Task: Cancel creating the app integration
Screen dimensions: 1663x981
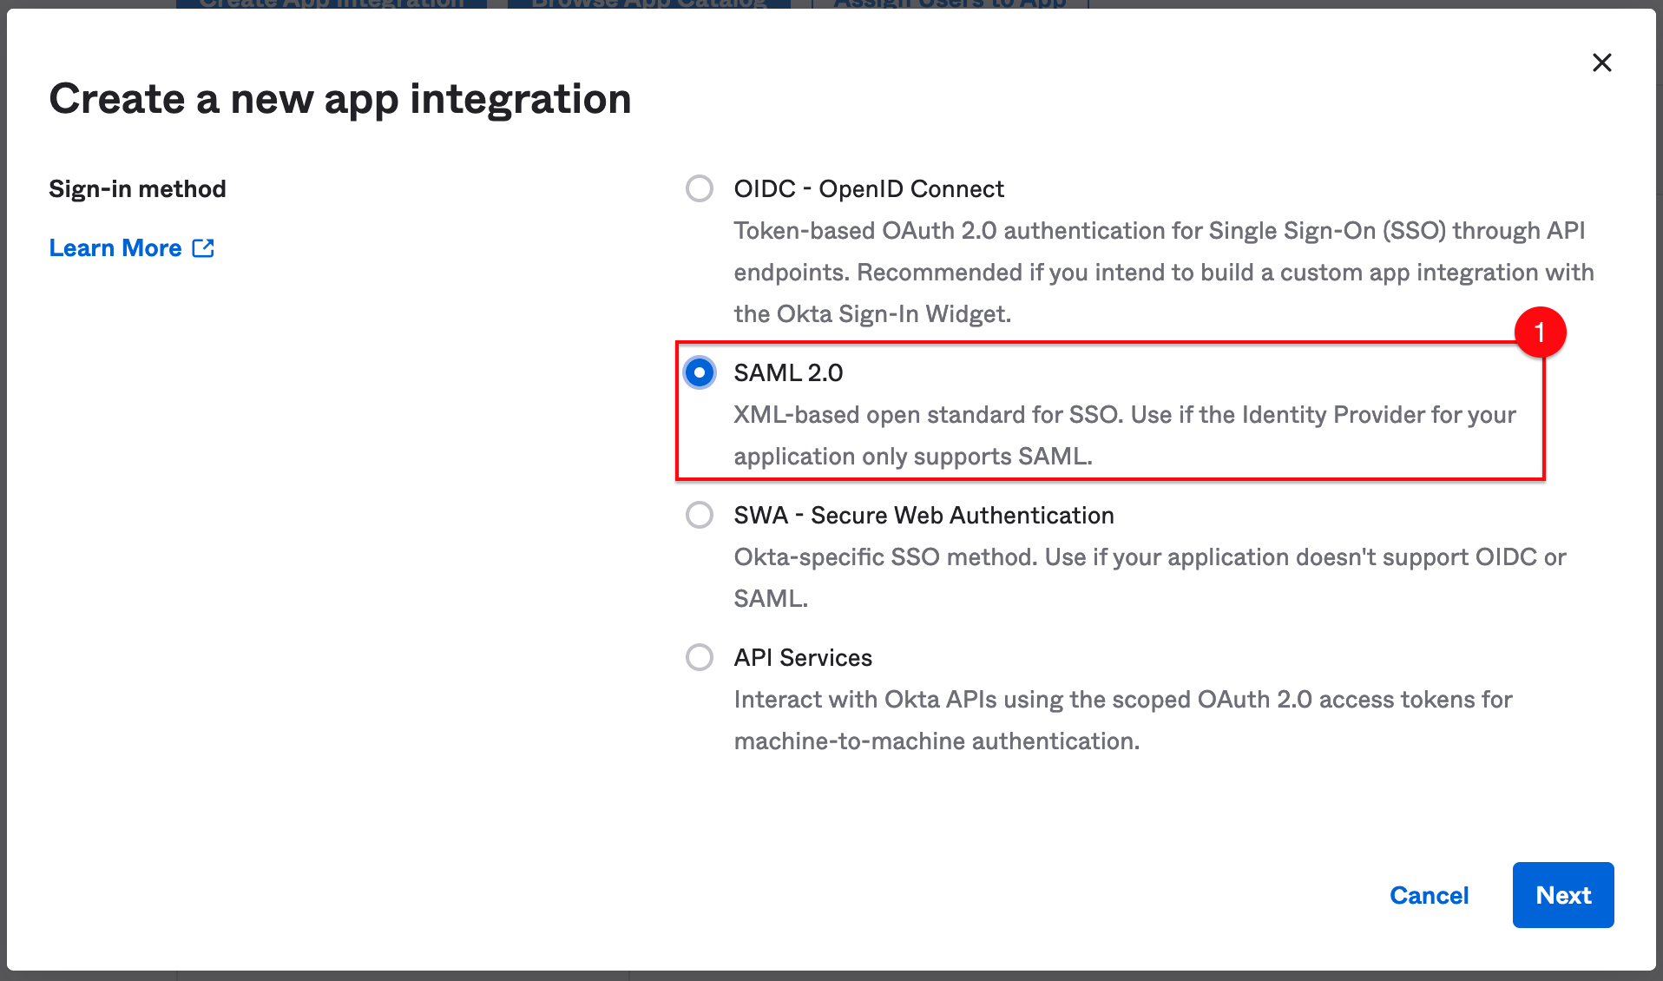Action: pos(1429,895)
